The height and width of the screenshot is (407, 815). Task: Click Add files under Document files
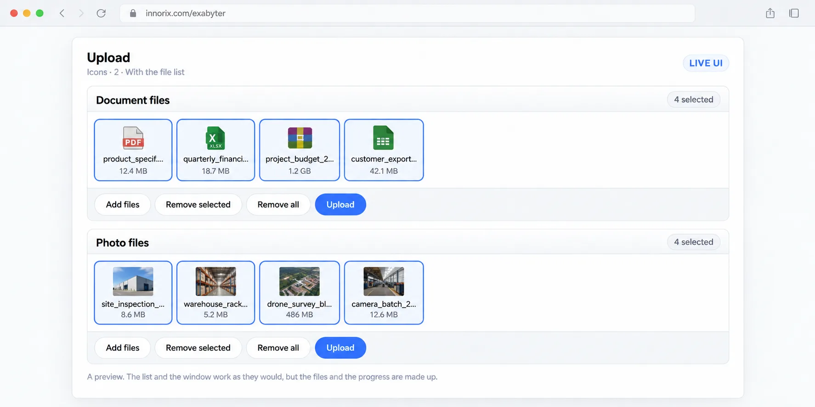(123, 205)
